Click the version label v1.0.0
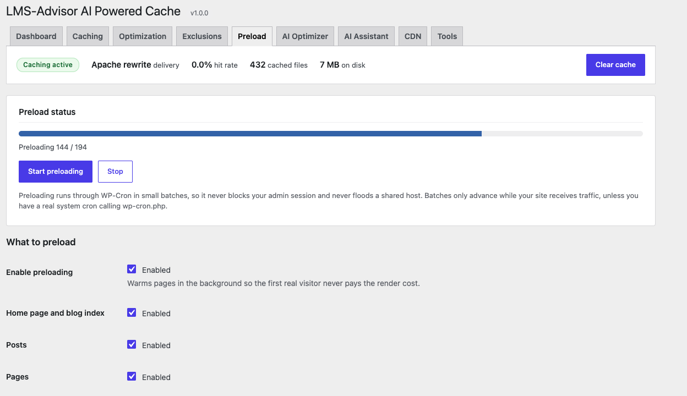 [x=199, y=13]
